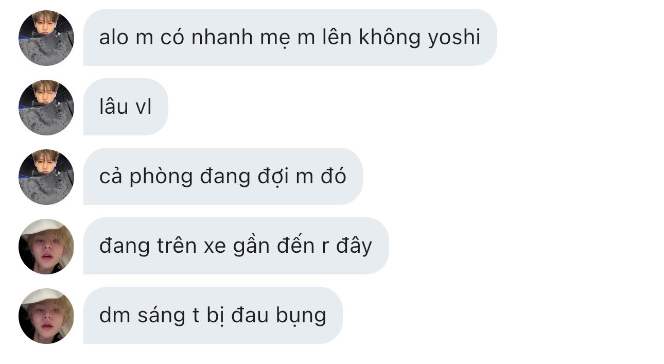Open avatar beside 'alo m có nhanh' message
The image size is (664, 364).
(46, 38)
